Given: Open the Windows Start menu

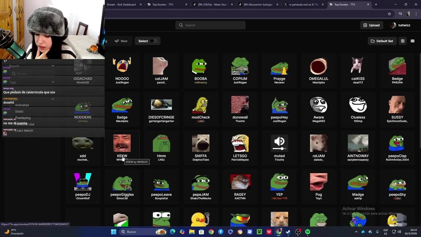Looking at the screenshot, I should 113,232.
